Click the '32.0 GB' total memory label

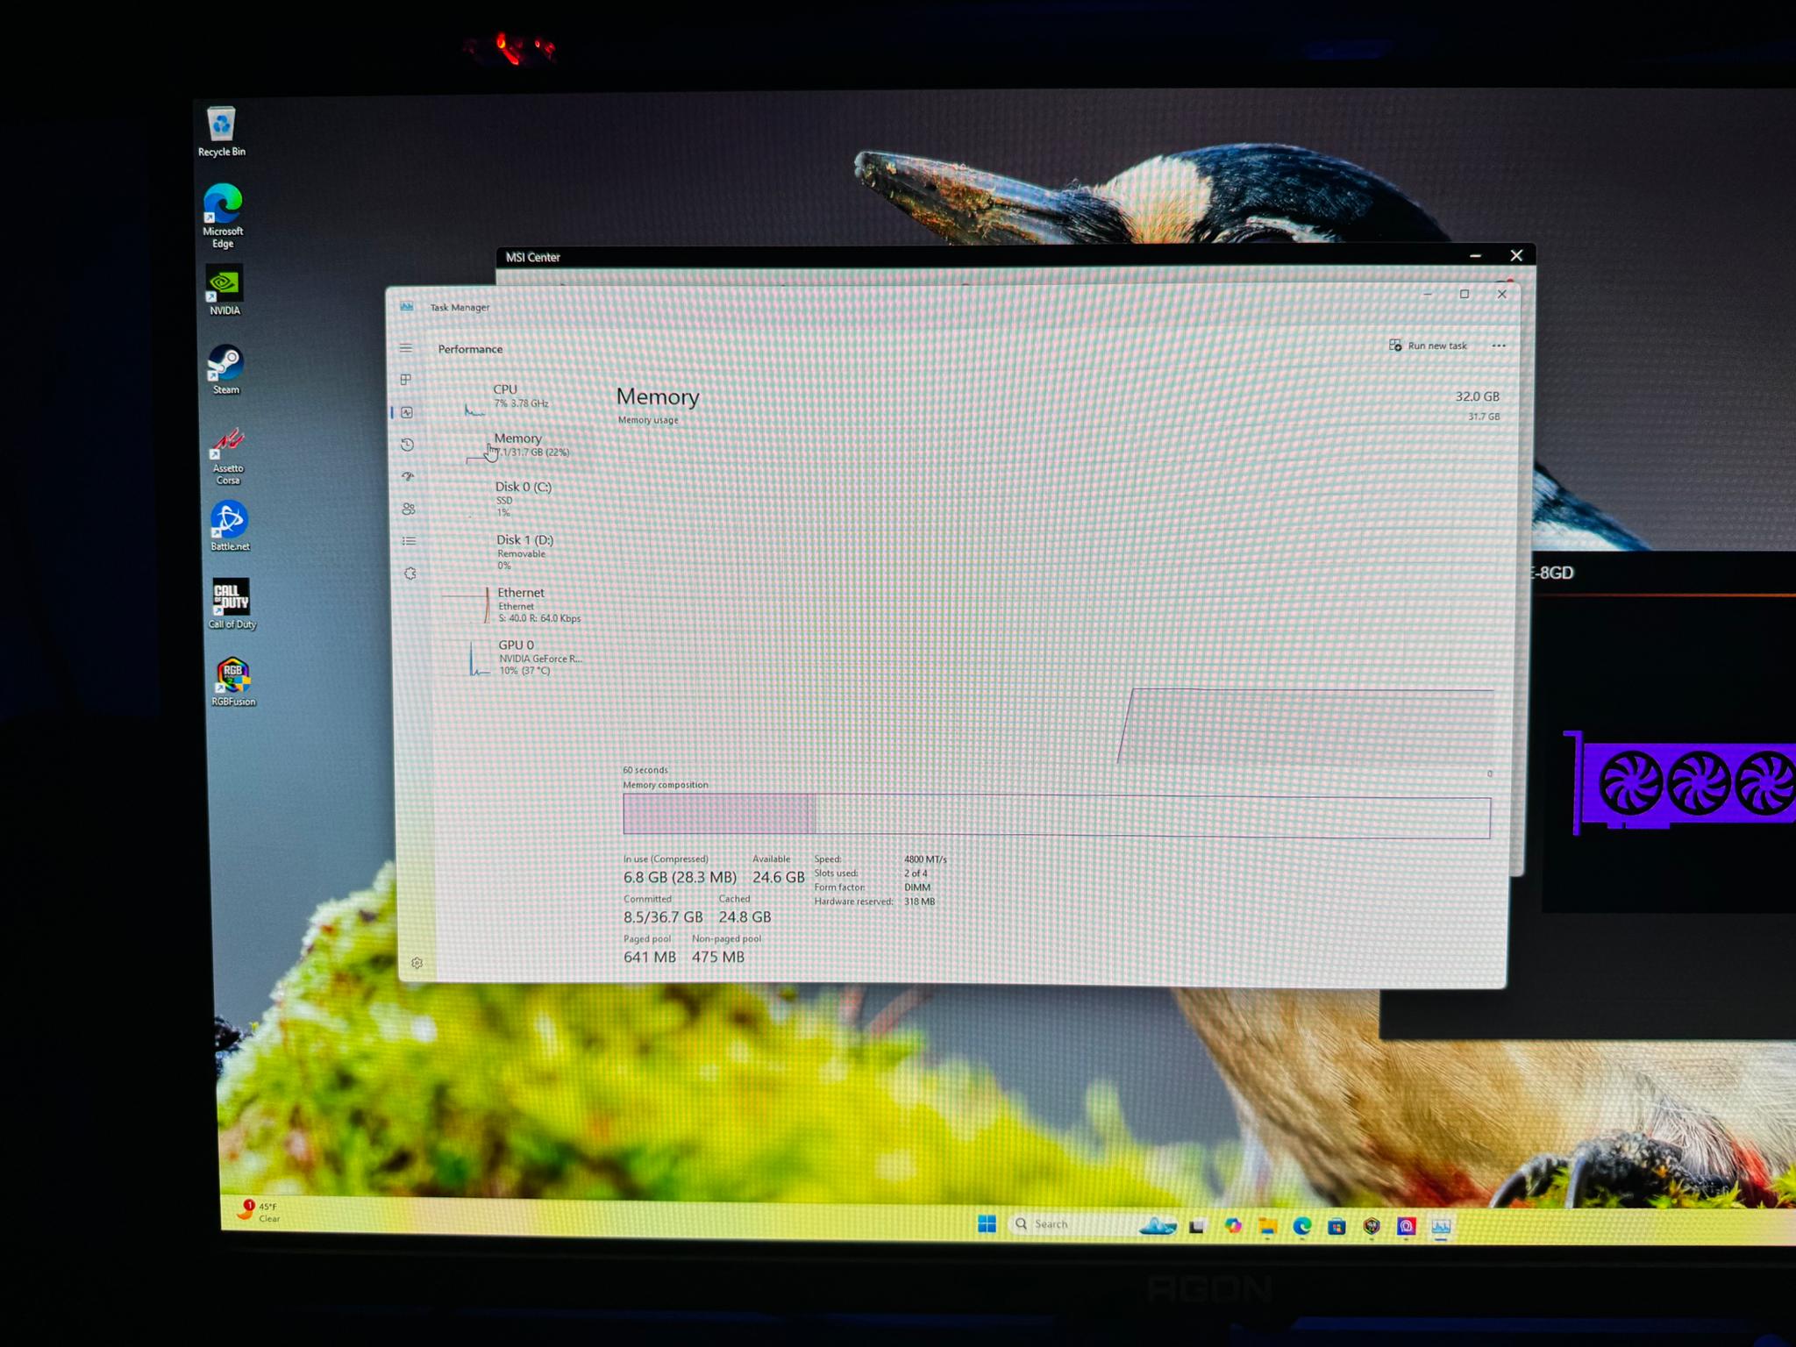coord(1477,396)
